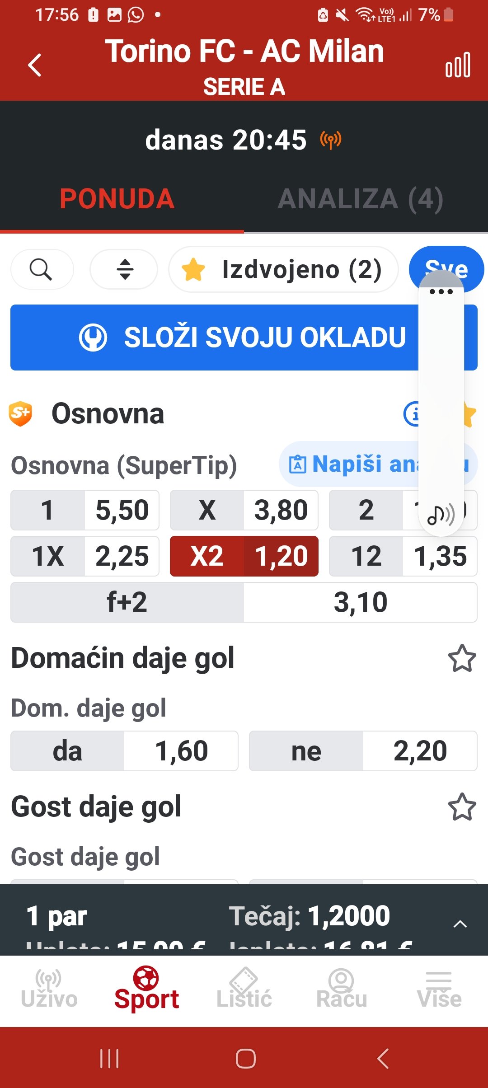Tap the Android home navigation button
The width and height of the screenshot is (488, 1088).
tap(245, 1058)
